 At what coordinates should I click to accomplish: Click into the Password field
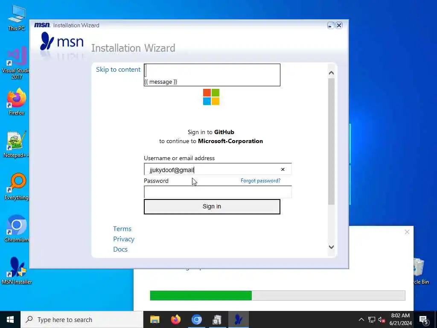[218, 192]
